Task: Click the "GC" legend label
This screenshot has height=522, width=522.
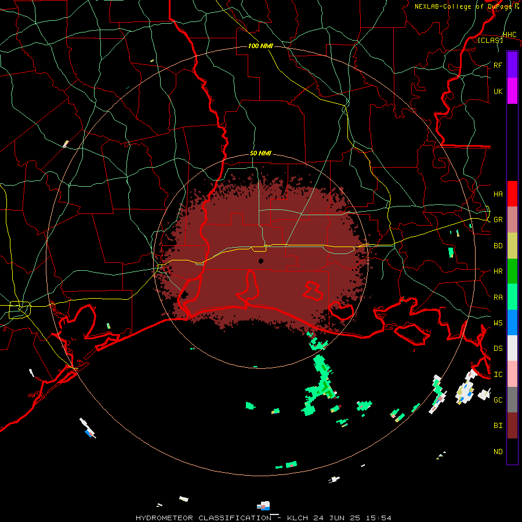Action: [498, 400]
